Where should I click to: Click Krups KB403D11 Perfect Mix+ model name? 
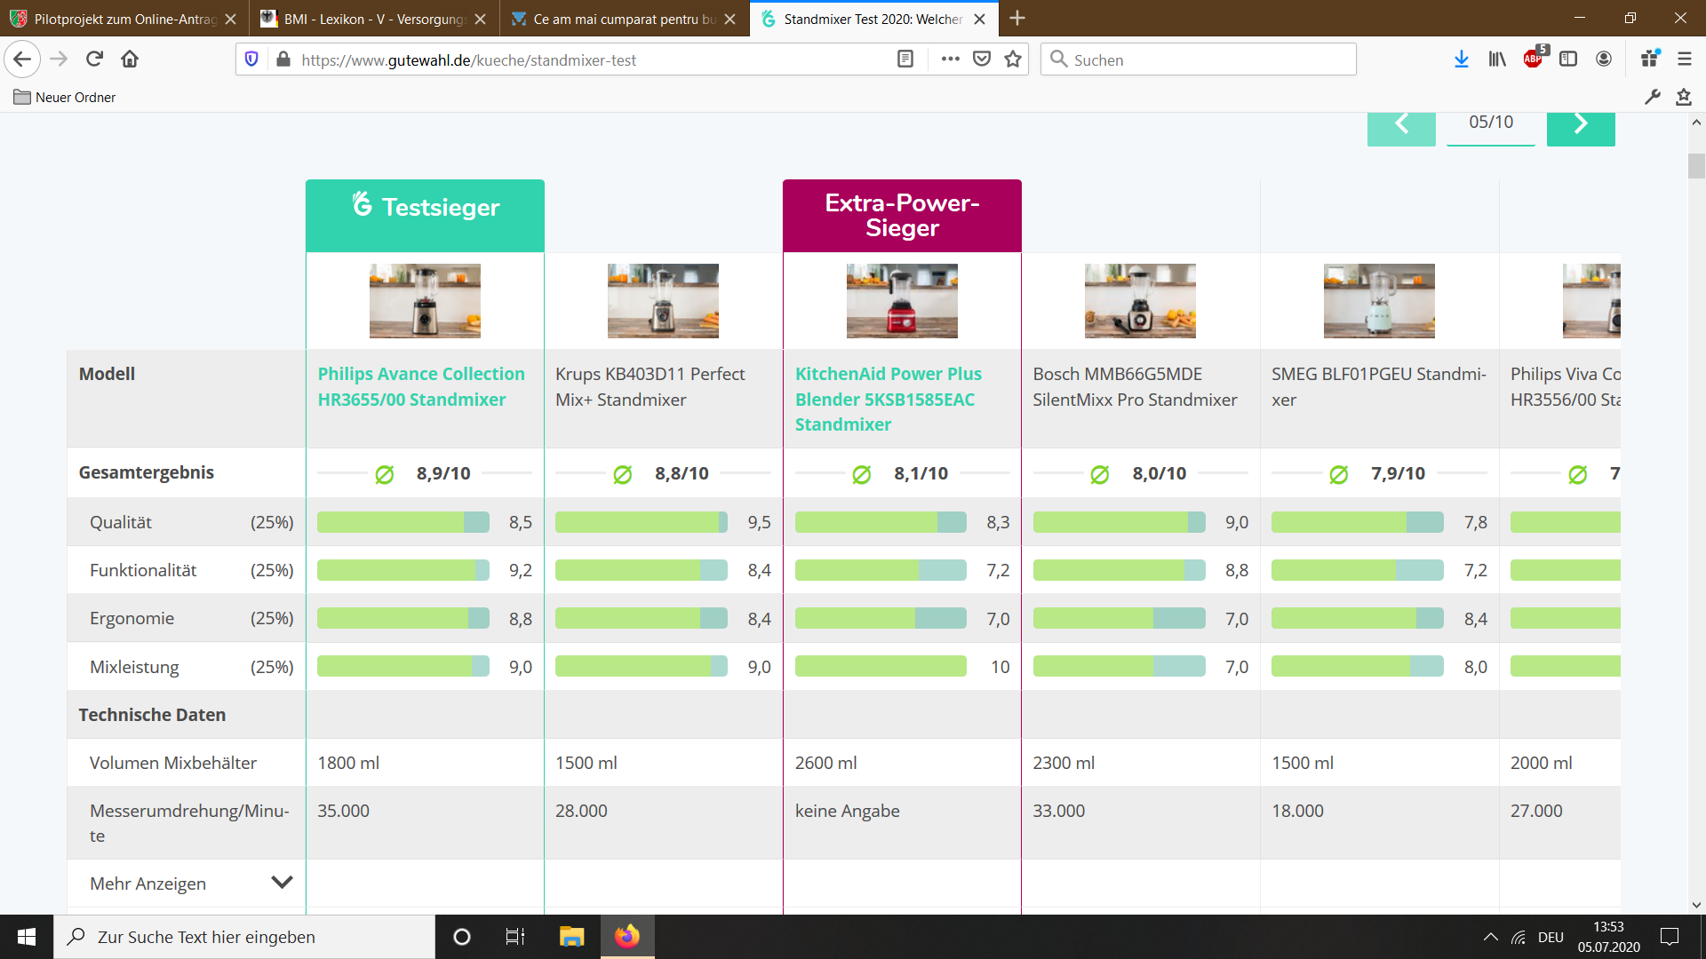650,386
